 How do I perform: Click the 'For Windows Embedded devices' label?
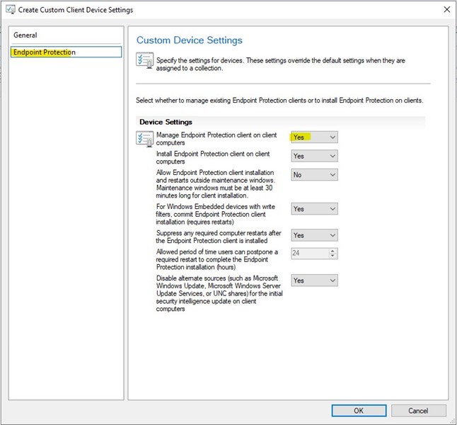point(215,214)
